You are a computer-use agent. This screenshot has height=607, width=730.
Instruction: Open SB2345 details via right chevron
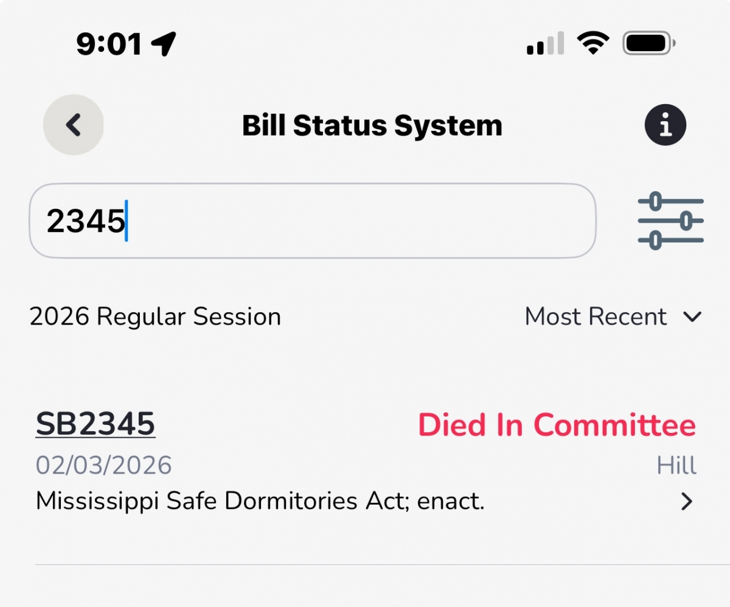[x=687, y=501]
